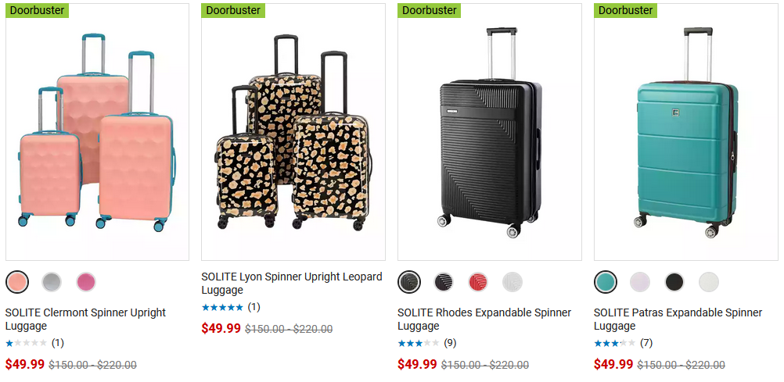Choose the hot pink Clermont color swatch
784x382 pixels.
(86, 281)
